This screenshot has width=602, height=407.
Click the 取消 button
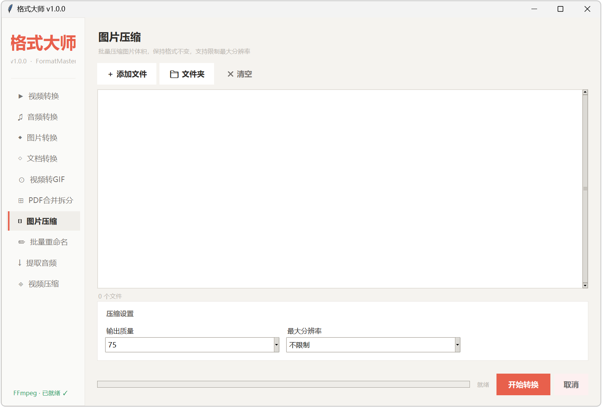(x=571, y=385)
